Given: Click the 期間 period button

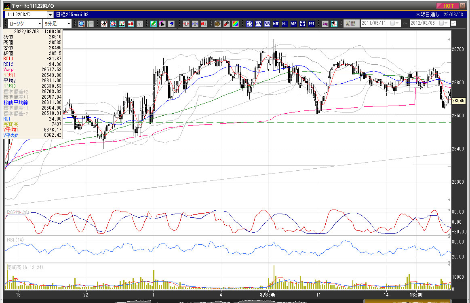Looking at the screenshot, I should click(351, 23).
